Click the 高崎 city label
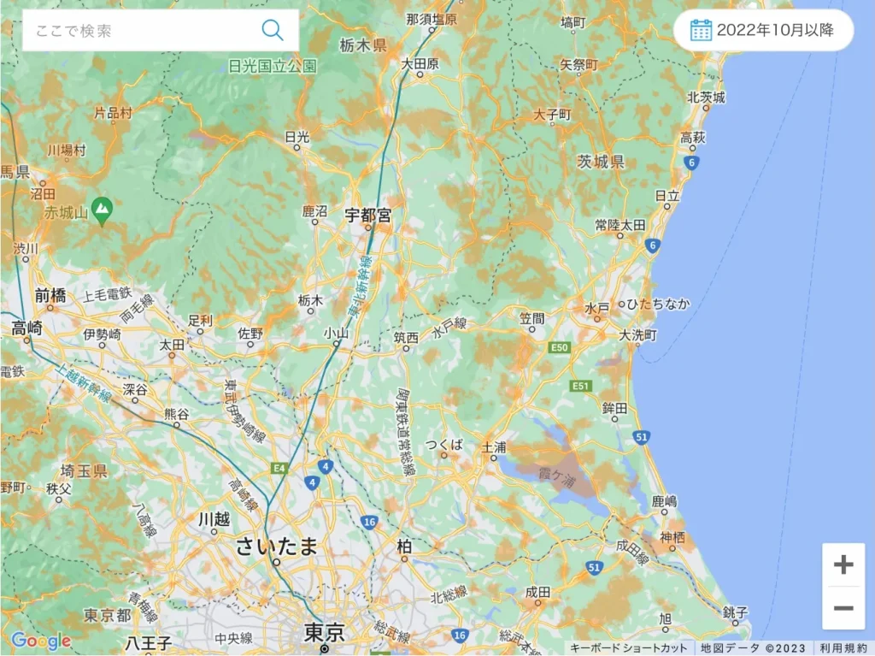 [26, 328]
